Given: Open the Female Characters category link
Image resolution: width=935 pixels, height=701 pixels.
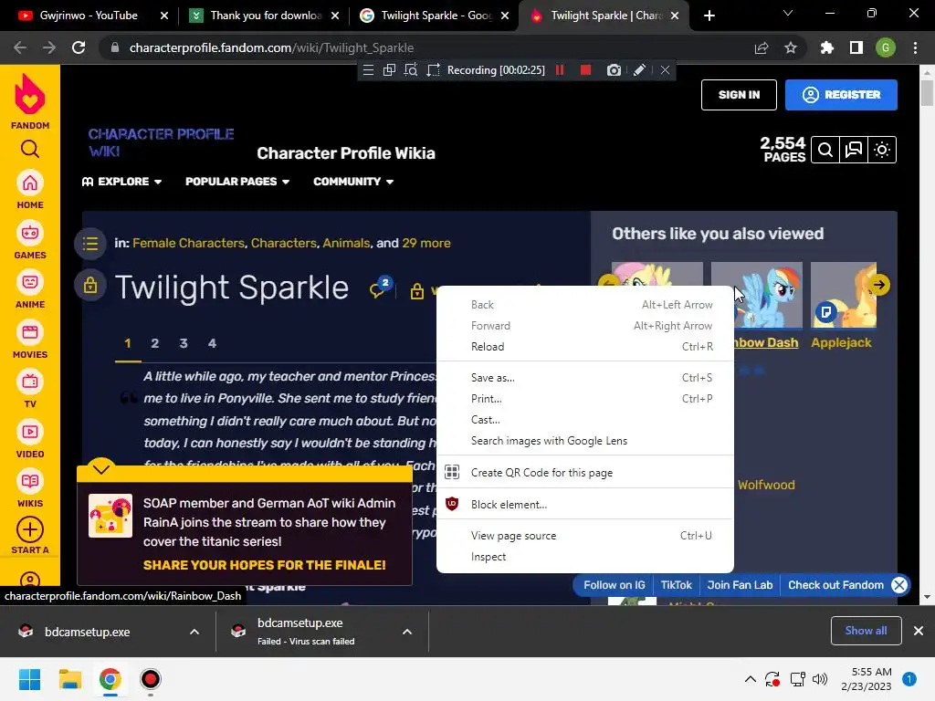Looking at the screenshot, I should 188,243.
